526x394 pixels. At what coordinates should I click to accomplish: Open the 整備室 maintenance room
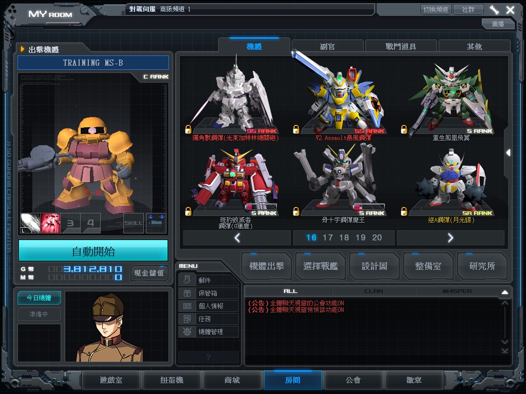pyautogui.click(x=428, y=266)
